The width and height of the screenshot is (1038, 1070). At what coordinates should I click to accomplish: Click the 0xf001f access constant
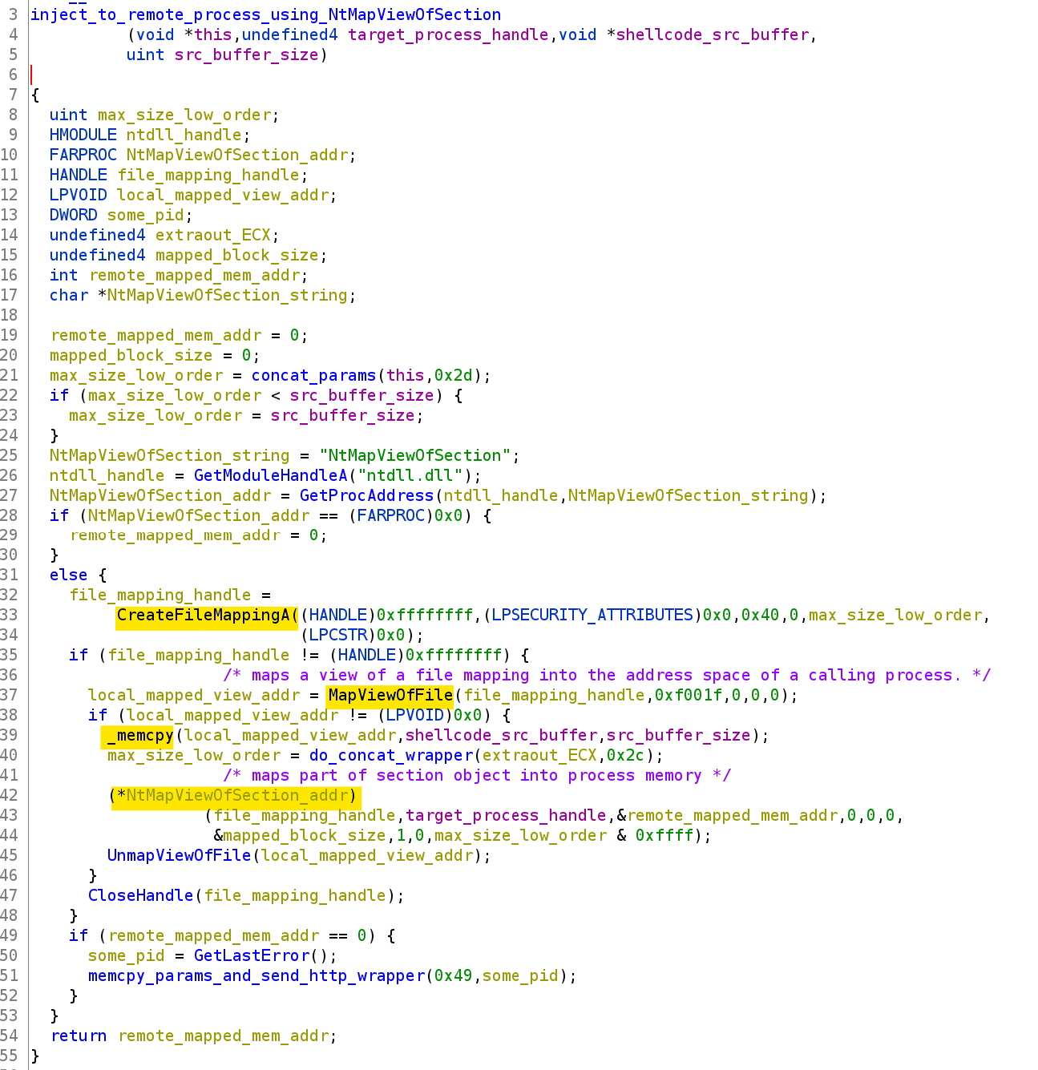click(689, 695)
